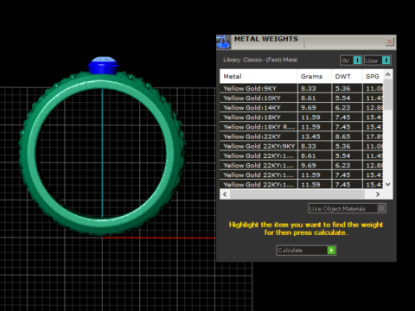Click the table scroll up arrow
Viewport: 415px width, 311px height.
tap(388, 75)
